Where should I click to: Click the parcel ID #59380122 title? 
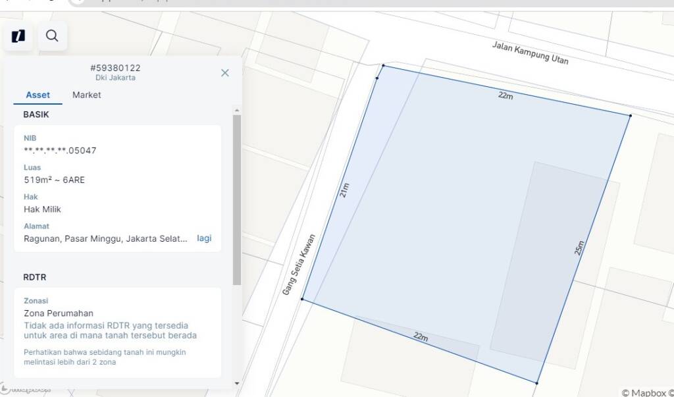pos(115,68)
